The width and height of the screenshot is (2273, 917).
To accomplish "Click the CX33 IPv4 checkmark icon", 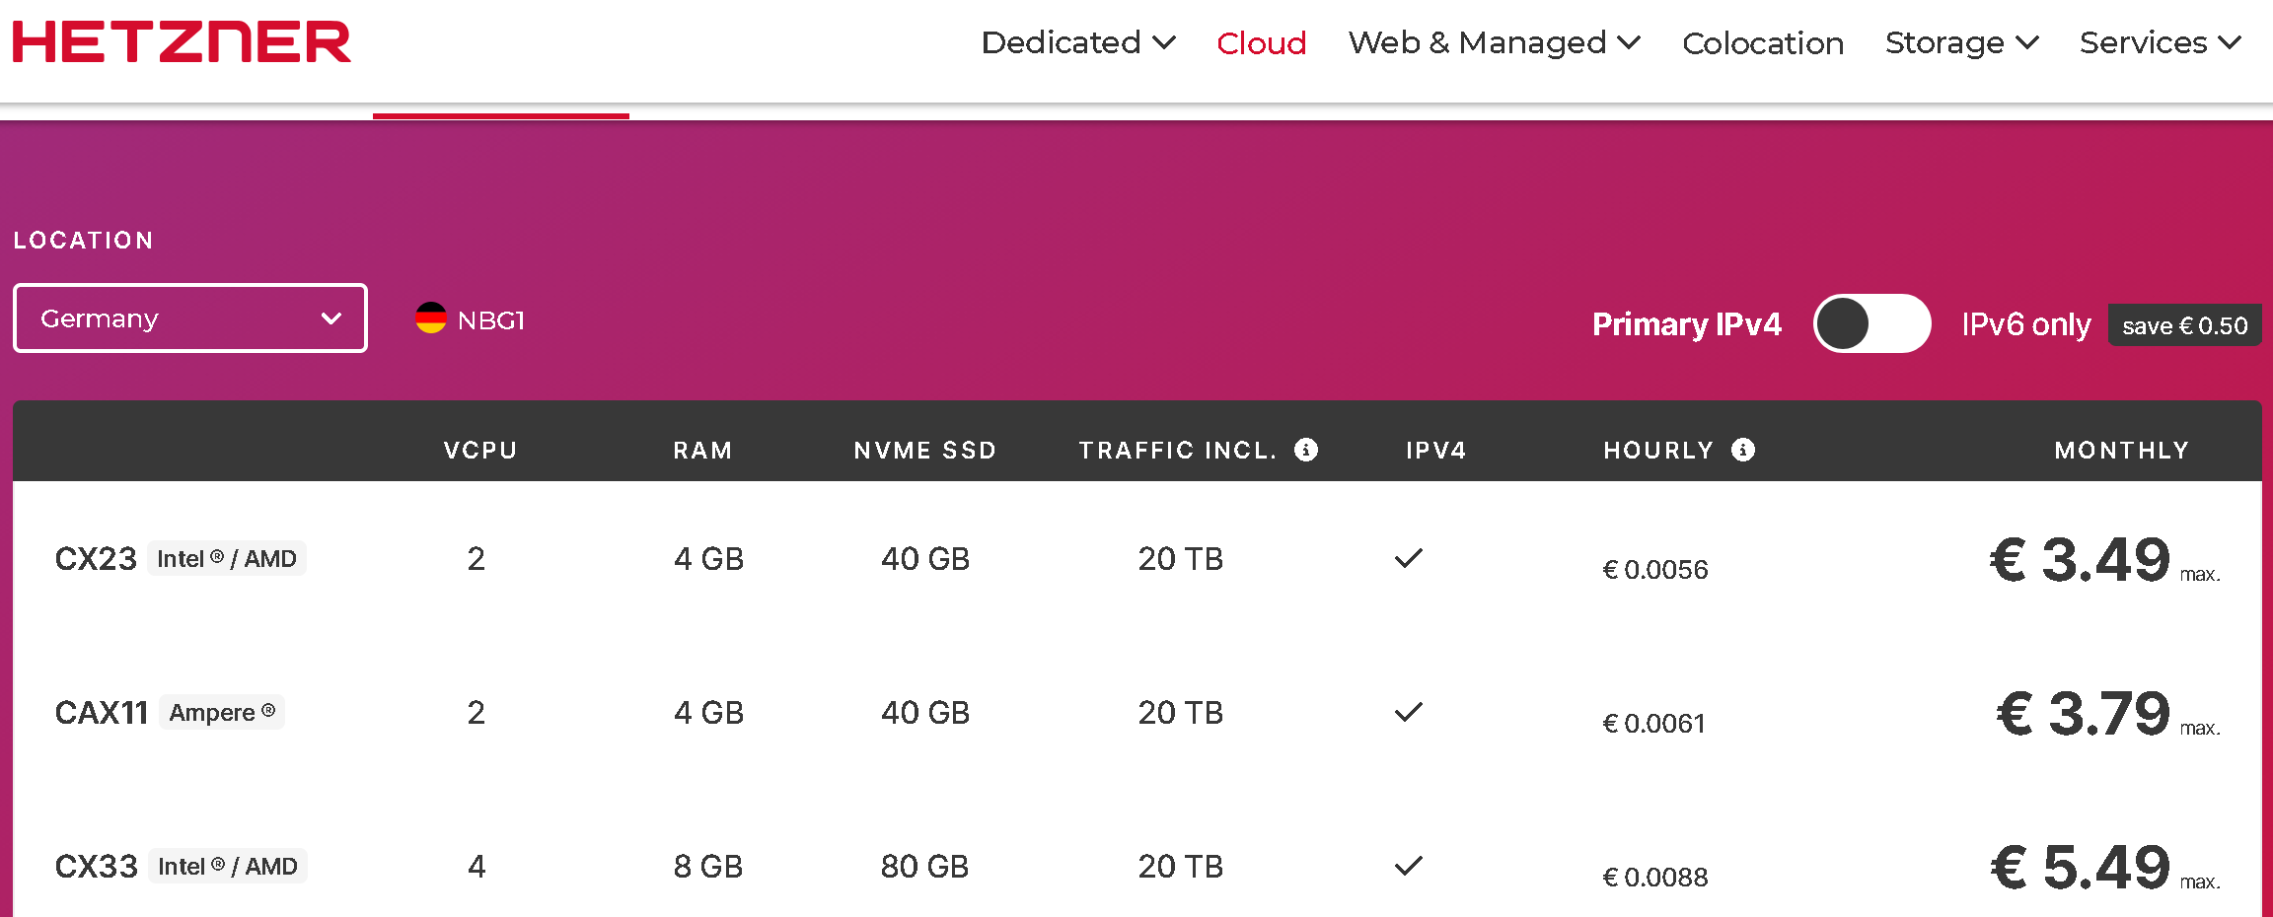I will click(x=1409, y=866).
